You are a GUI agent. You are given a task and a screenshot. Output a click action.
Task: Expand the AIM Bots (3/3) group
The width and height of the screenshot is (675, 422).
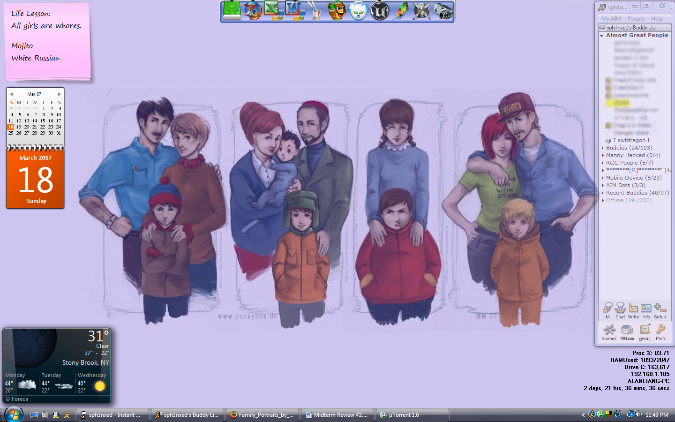[602, 185]
